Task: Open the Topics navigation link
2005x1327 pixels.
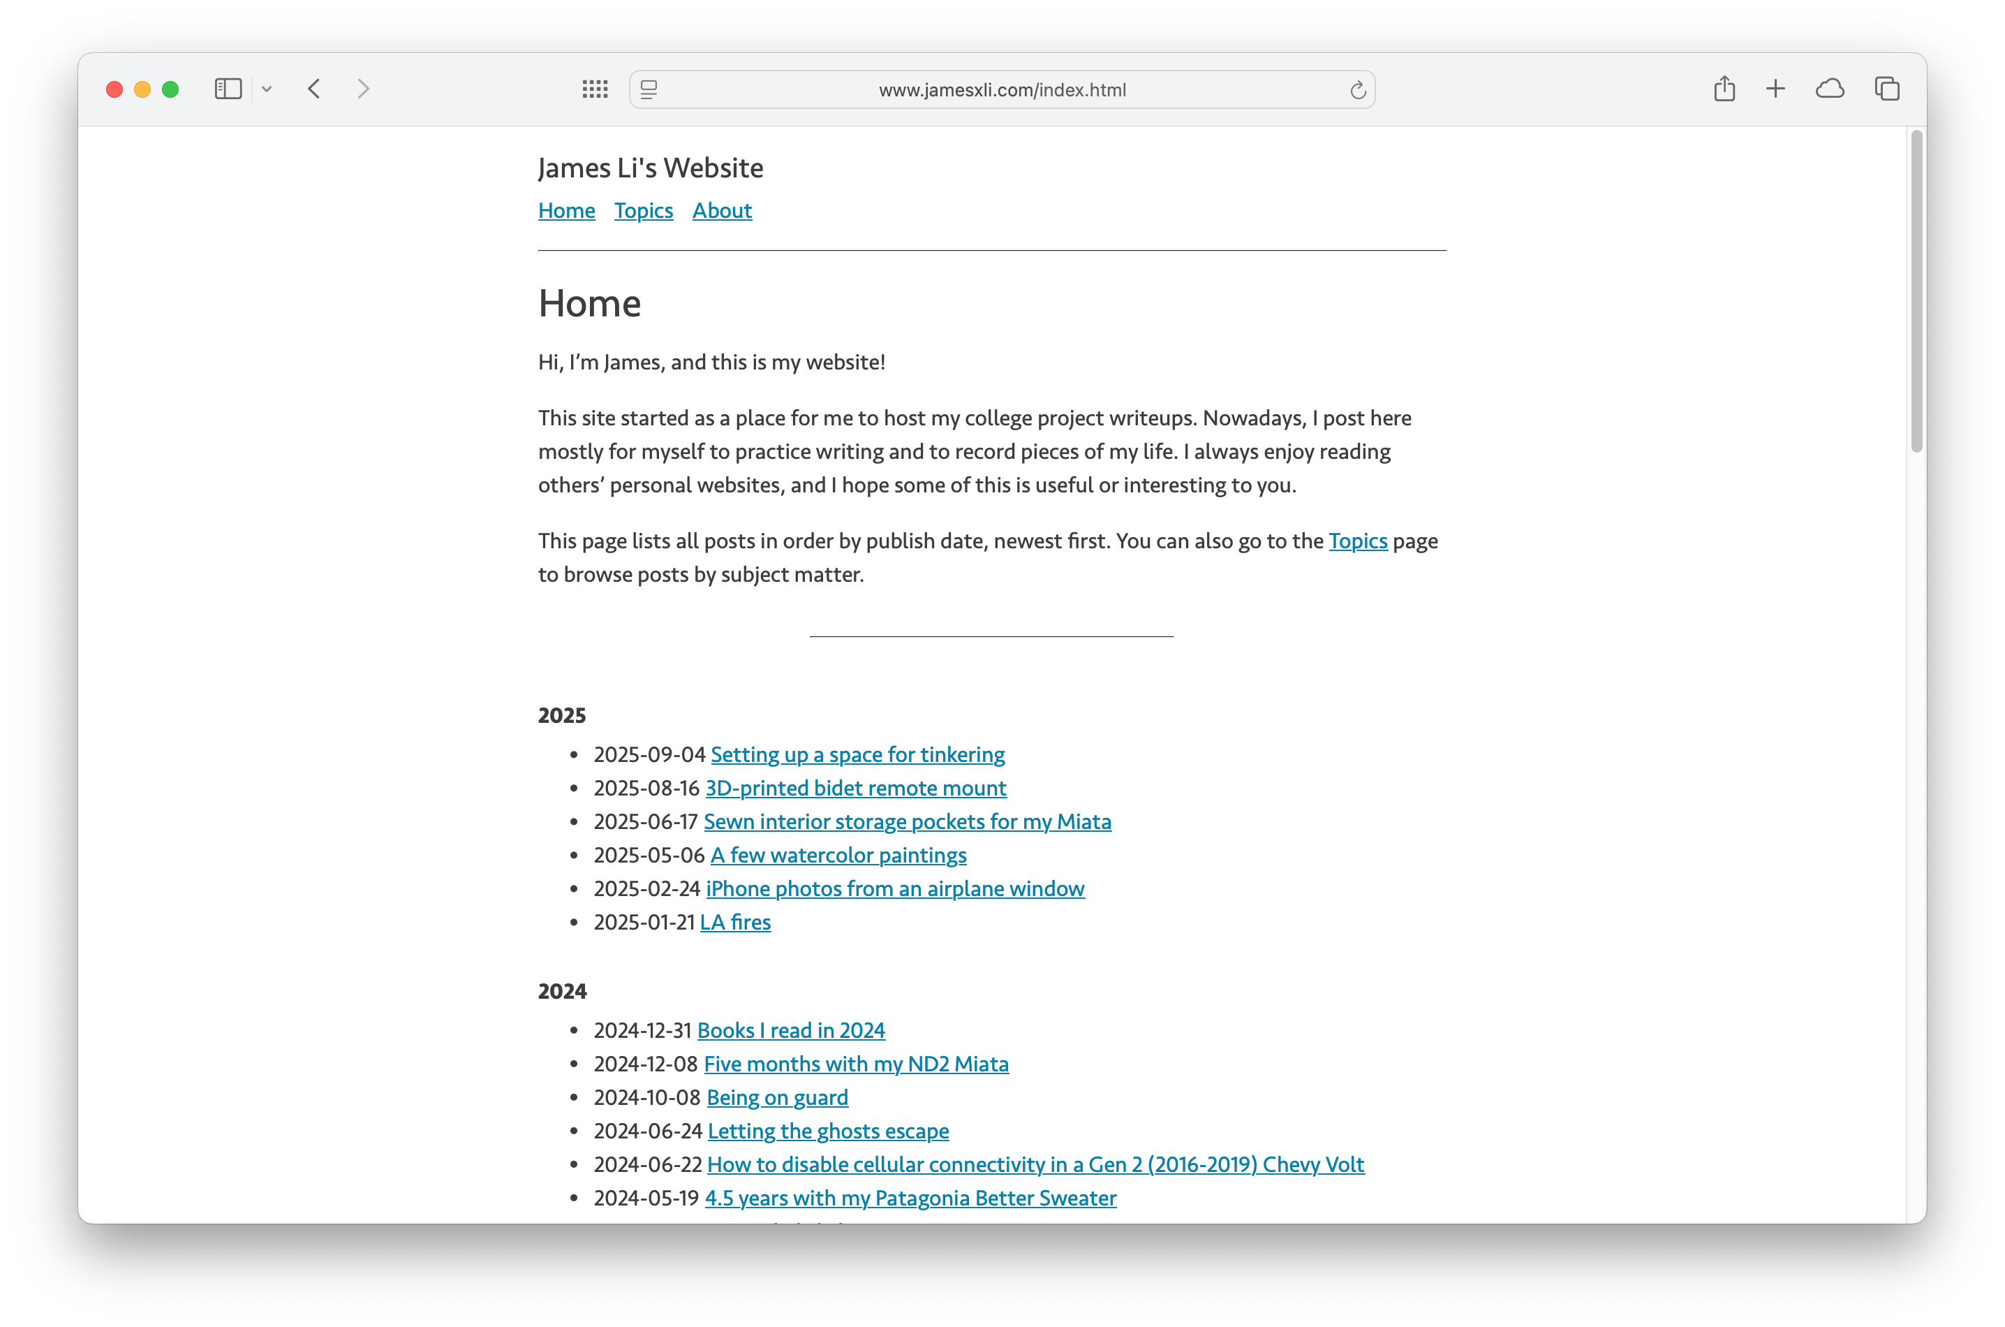Action: coord(643,210)
